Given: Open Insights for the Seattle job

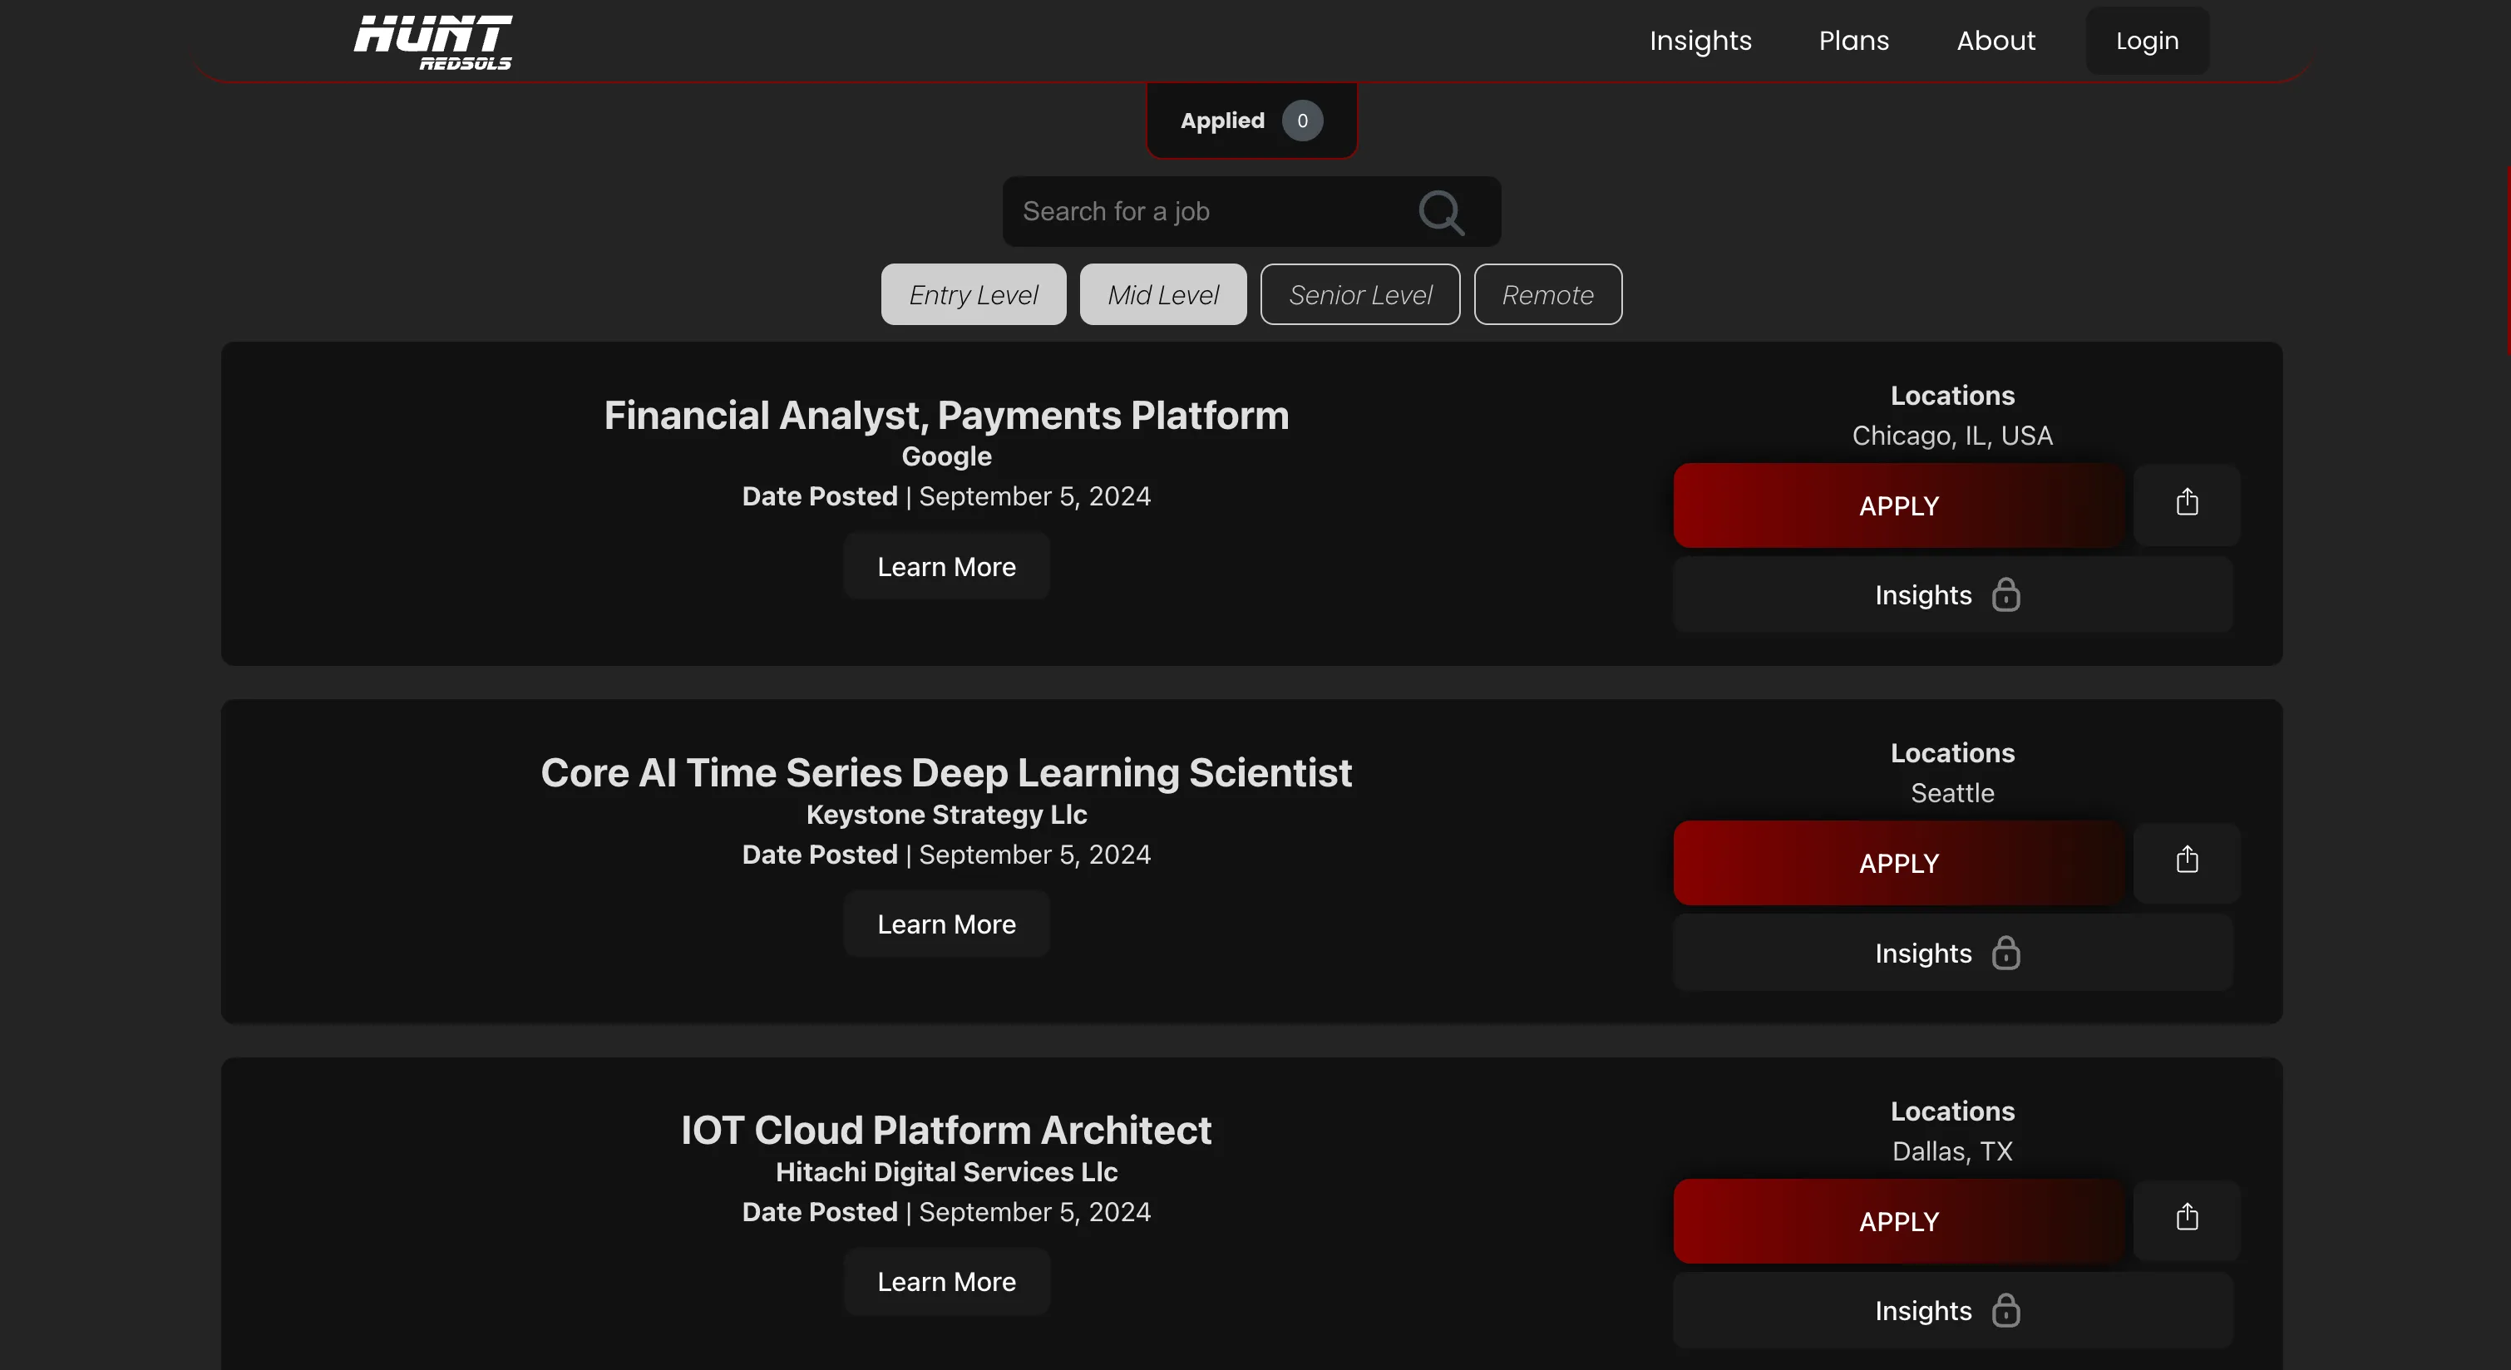Looking at the screenshot, I should pyautogui.click(x=1952, y=952).
